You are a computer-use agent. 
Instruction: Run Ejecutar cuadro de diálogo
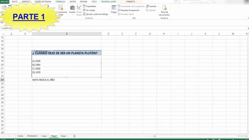coord(95,14)
